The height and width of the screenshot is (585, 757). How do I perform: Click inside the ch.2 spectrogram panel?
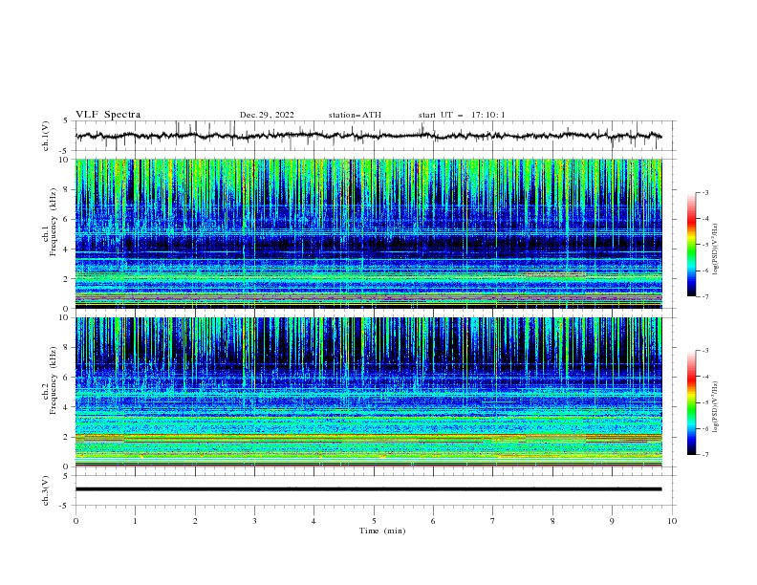368,392
